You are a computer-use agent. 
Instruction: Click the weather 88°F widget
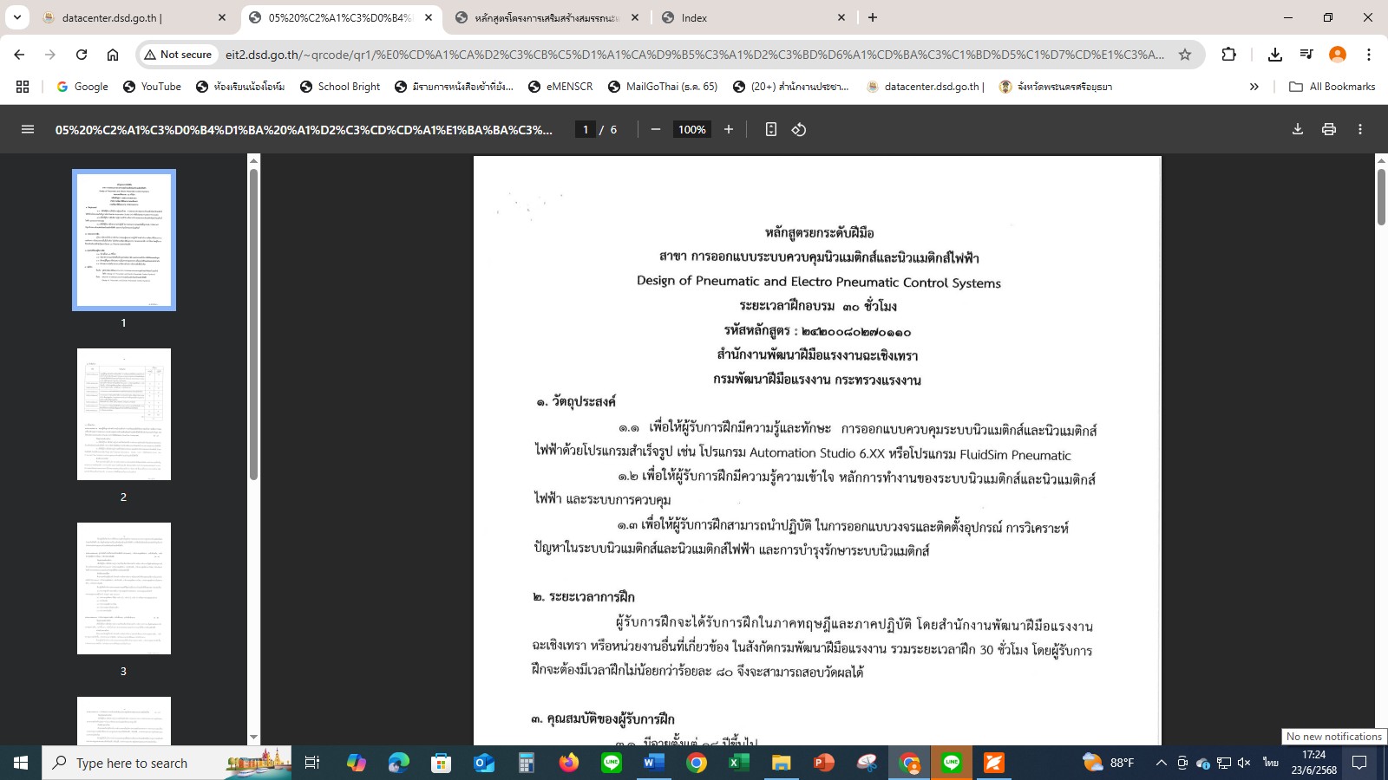point(1109,763)
